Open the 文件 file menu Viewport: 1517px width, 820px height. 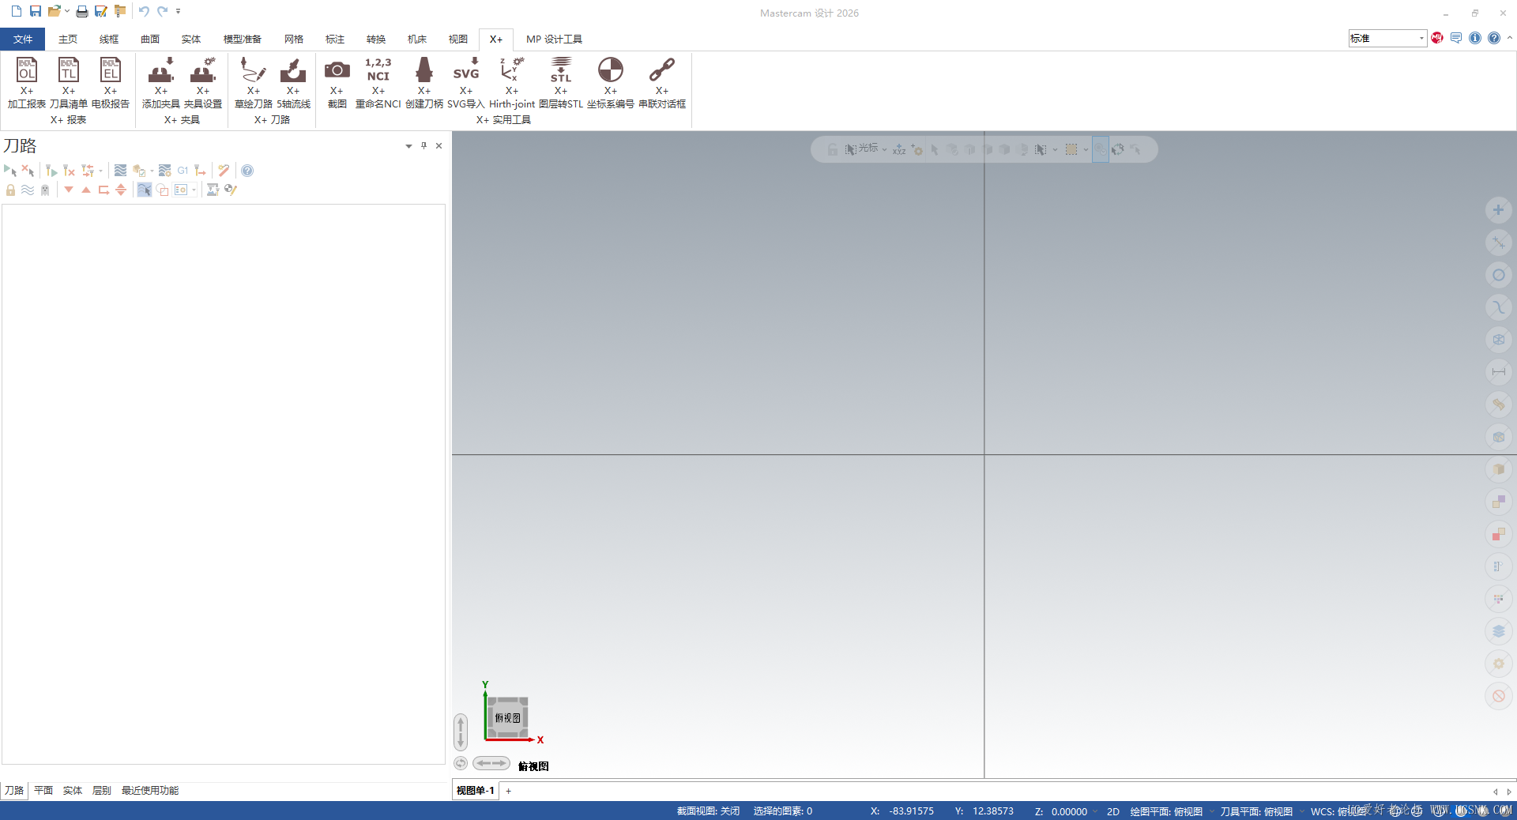click(23, 39)
